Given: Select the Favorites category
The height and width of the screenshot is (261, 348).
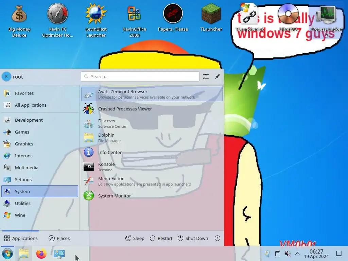Looking at the screenshot, I should 40,93.
